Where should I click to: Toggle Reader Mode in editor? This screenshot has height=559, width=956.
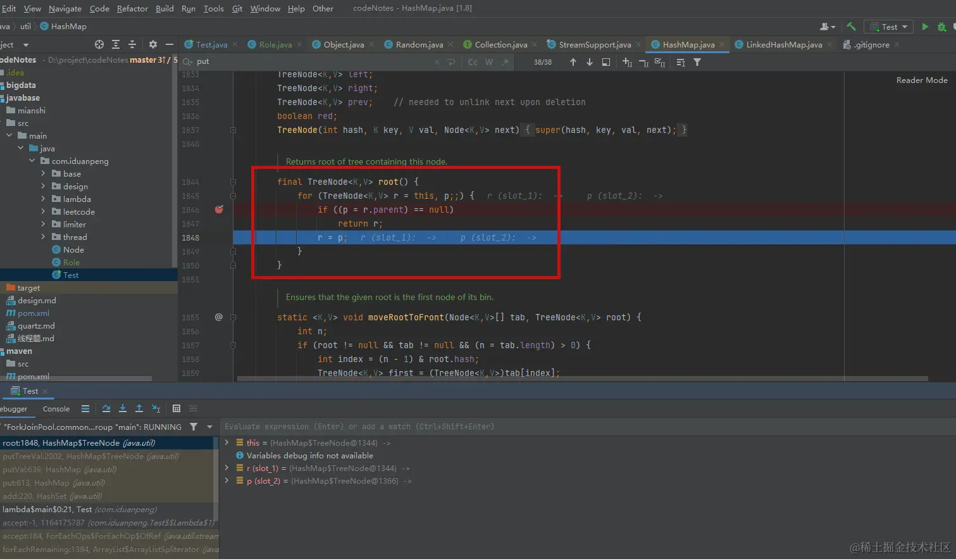click(x=922, y=80)
